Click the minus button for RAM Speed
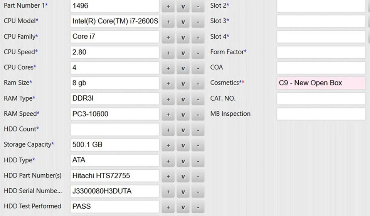This screenshot has height=216, width=370. tap(198, 115)
